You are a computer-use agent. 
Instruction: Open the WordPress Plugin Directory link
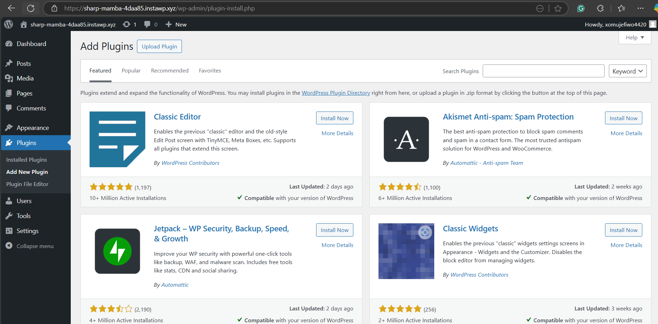click(336, 93)
